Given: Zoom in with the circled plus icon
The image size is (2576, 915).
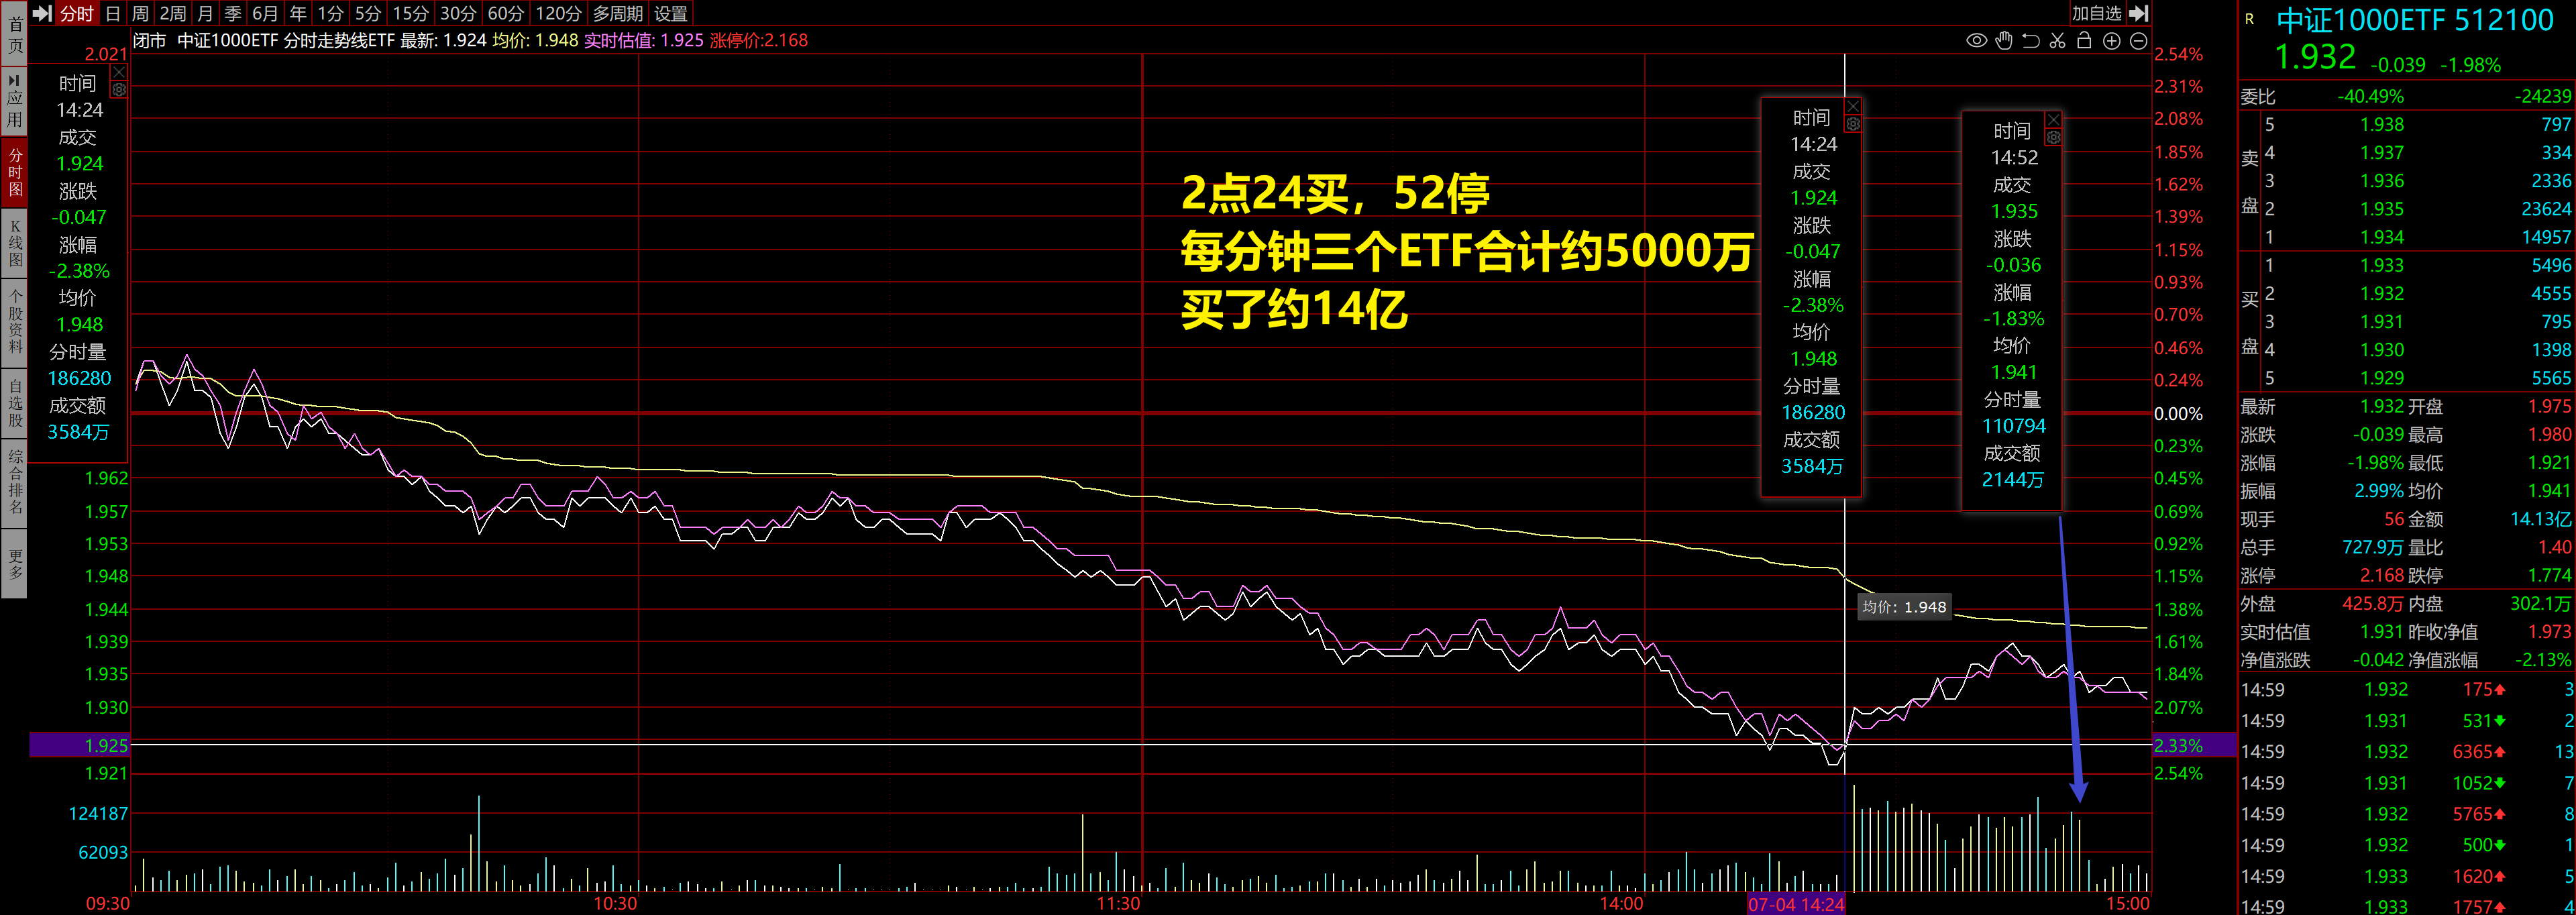Looking at the screenshot, I should coord(2111,41).
